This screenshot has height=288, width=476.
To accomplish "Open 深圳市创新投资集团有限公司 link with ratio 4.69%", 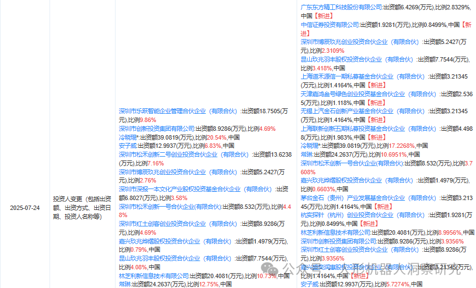I will coord(157,129).
